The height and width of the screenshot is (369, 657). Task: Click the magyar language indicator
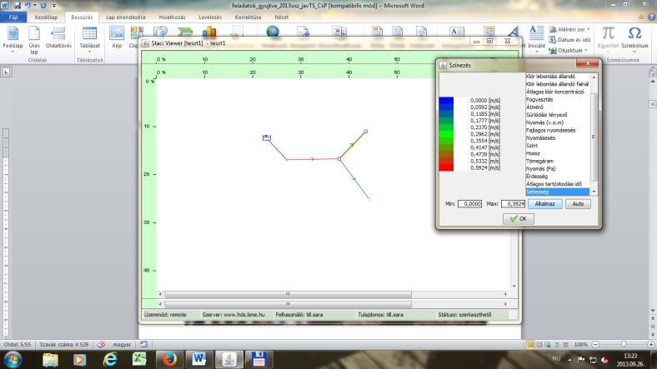[x=122, y=344]
